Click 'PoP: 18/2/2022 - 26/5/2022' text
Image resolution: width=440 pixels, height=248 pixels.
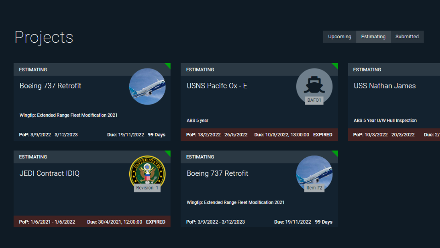[217, 135]
